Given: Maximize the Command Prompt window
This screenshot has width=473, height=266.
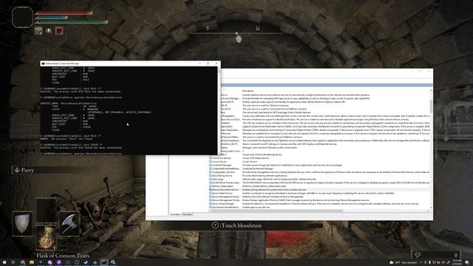Looking at the screenshot, I should [208, 64].
